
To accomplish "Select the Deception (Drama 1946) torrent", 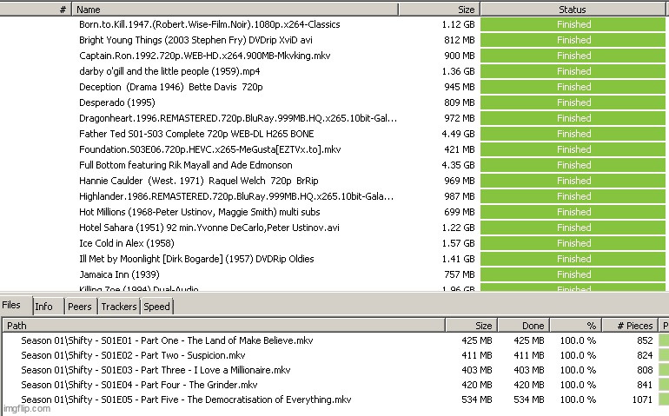I will pyautogui.click(x=170, y=87).
